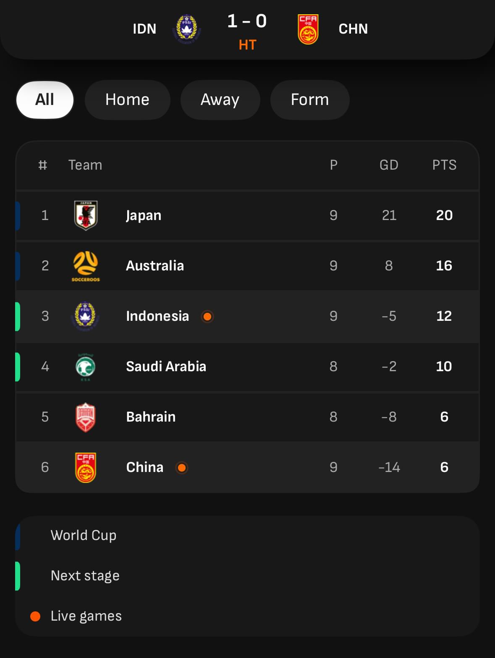Open the Japan team crest in the standings
495x658 pixels.
[86, 215]
